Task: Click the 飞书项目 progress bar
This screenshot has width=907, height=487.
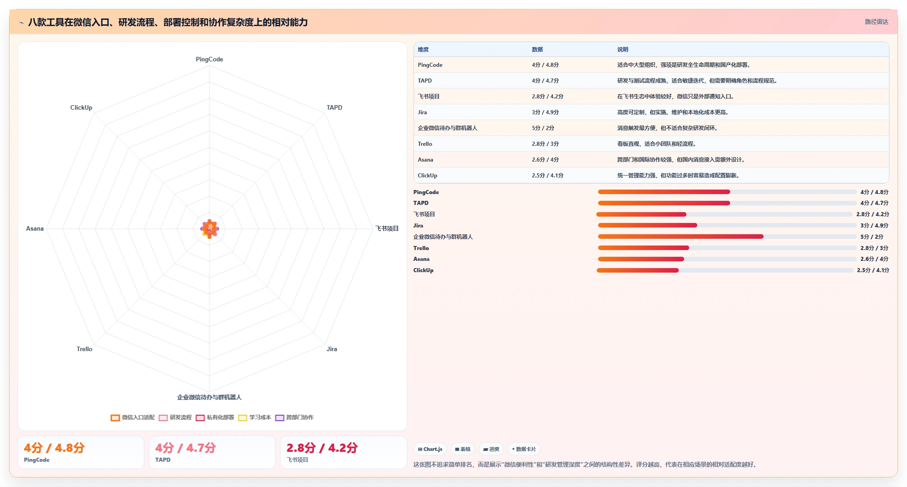Action: pyautogui.click(x=724, y=214)
